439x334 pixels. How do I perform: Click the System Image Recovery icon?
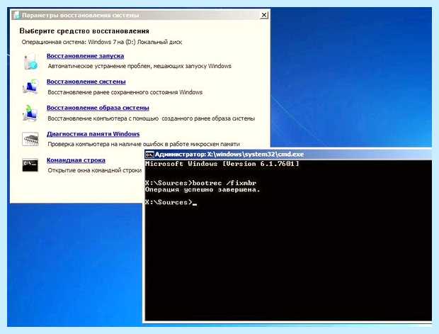tap(30, 113)
